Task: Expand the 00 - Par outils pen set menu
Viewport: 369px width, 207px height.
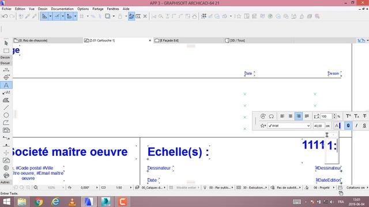Action: [232, 187]
